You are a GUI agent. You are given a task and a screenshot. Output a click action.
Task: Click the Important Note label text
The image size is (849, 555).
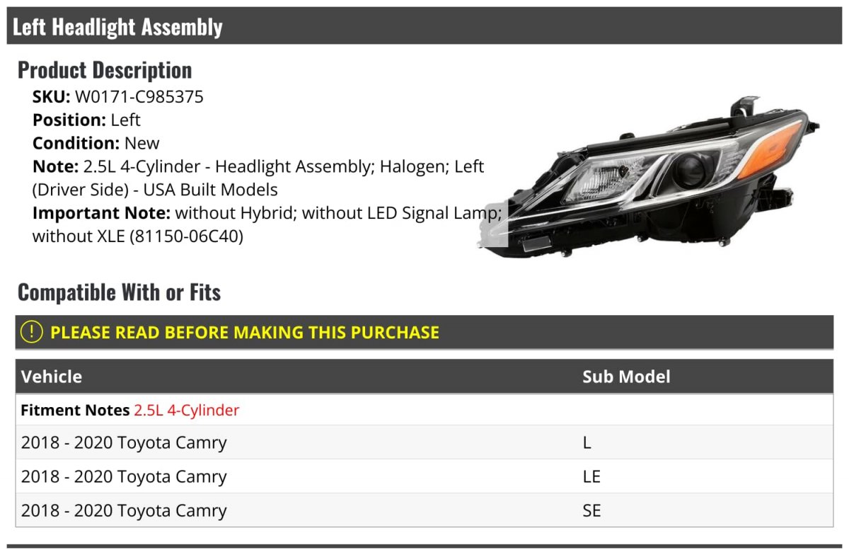102,213
